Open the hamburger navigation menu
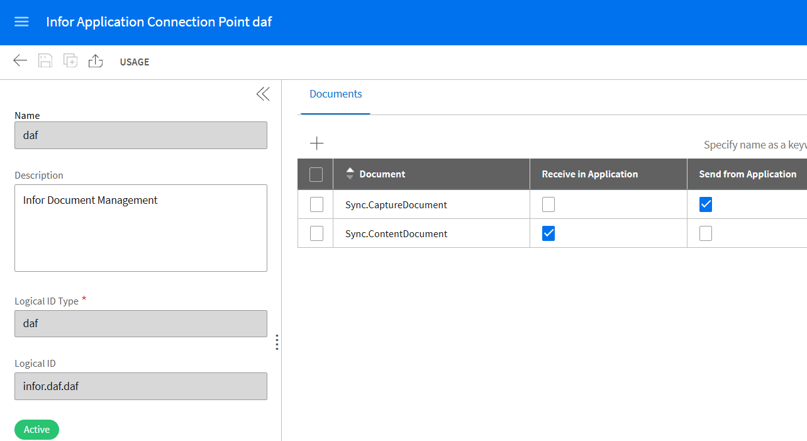 21,22
